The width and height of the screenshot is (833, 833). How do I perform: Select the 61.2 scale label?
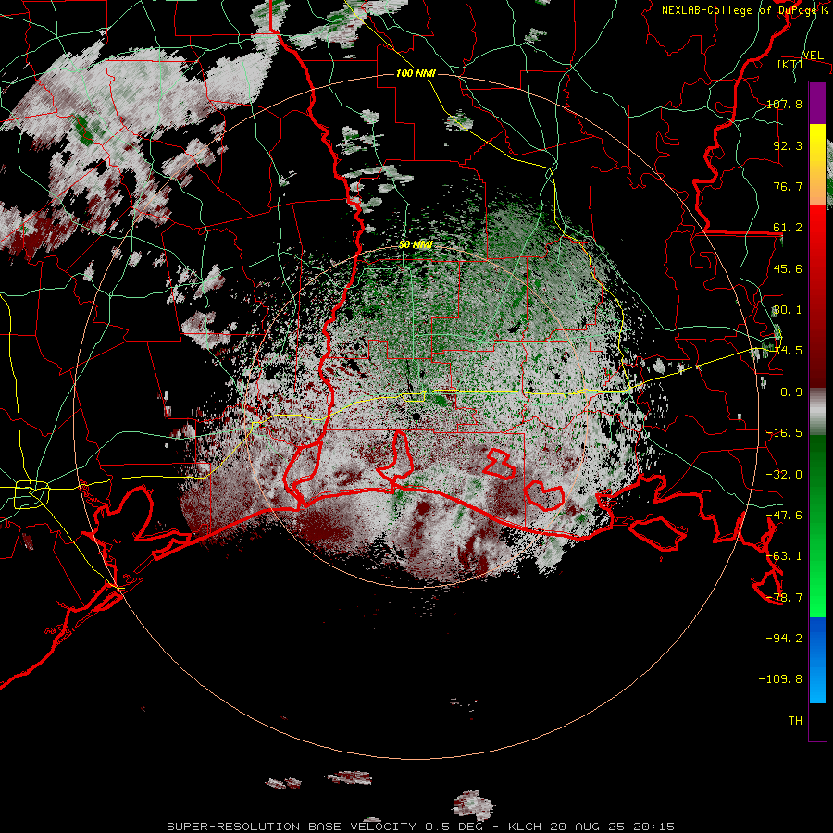tap(788, 228)
